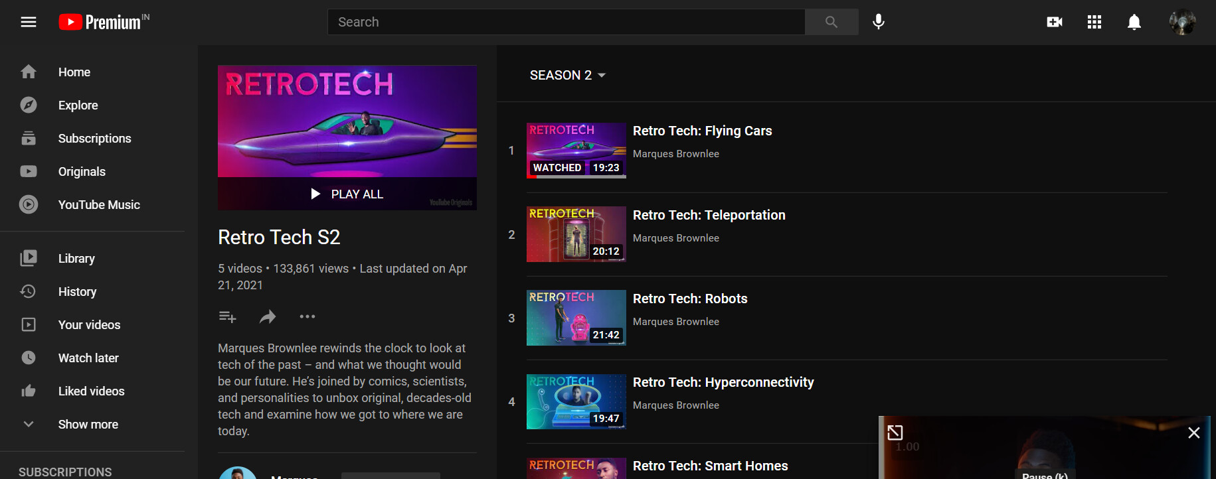This screenshot has height=479, width=1216.
Task: Click the voice search microphone icon
Action: (878, 22)
